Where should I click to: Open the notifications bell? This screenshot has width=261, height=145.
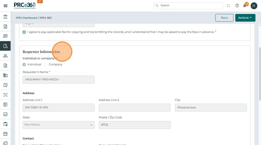coord(245,6)
